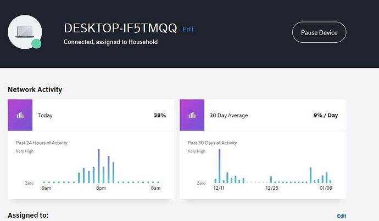The height and width of the screenshot is (221, 379).
Task: Click Edit link beside Assigned to
Action: (x=341, y=216)
